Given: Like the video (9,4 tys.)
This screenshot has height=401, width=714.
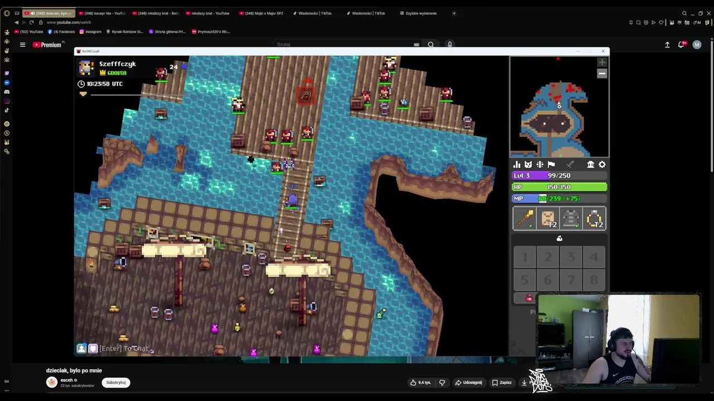Looking at the screenshot, I should [421, 383].
